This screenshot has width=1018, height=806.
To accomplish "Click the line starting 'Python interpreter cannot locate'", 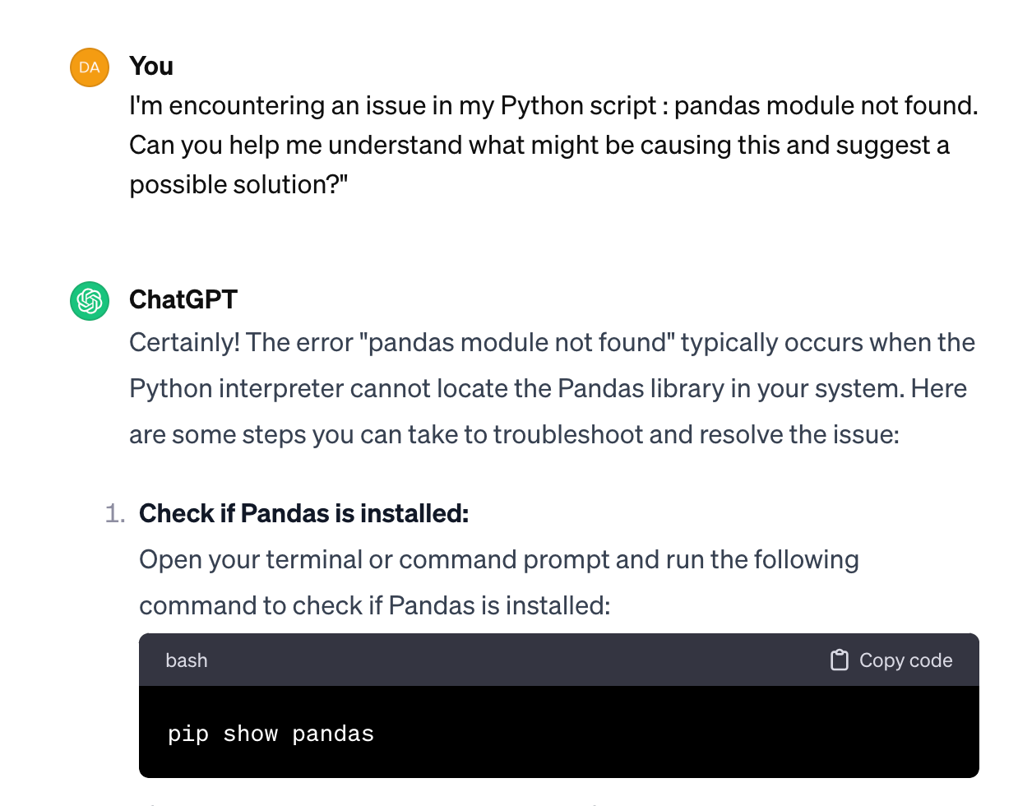I will (x=548, y=389).
